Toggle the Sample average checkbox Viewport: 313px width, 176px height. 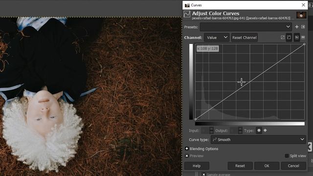tap(203, 175)
